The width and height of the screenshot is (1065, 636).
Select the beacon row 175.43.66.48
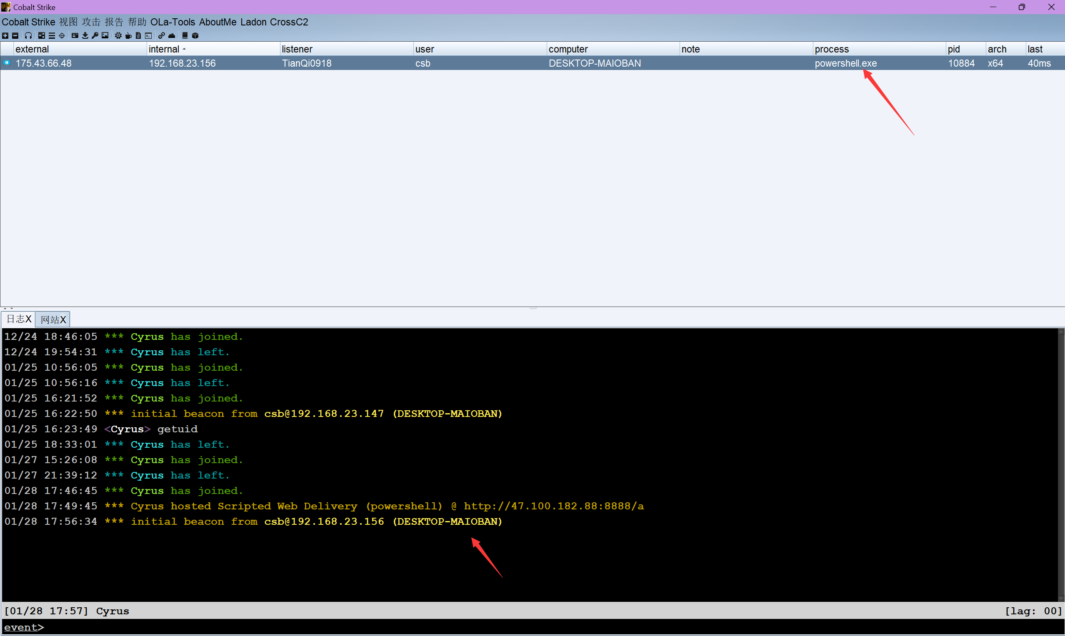532,63
